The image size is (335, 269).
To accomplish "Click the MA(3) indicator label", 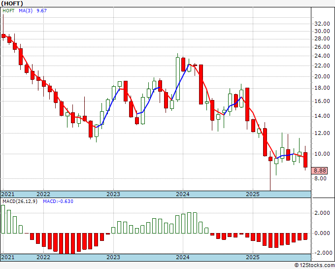I will point(26,11).
